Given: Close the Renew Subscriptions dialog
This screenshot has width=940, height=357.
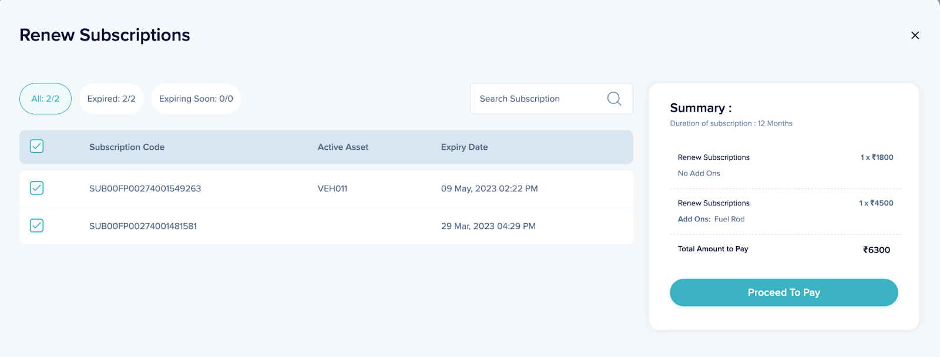Looking at the screenshot, I should (x=915, y=35).
